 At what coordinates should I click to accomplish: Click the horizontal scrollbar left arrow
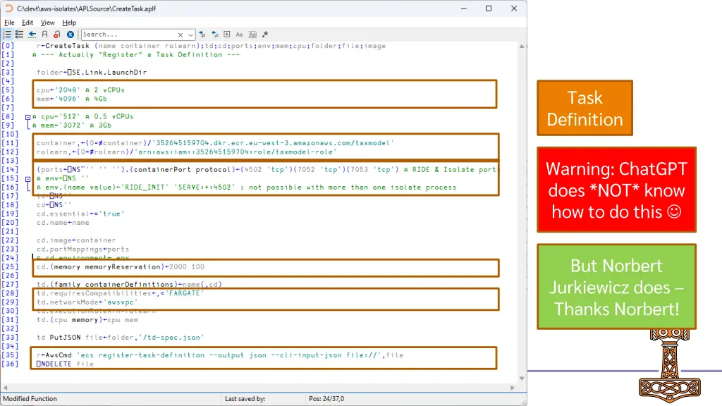(5, 388)
